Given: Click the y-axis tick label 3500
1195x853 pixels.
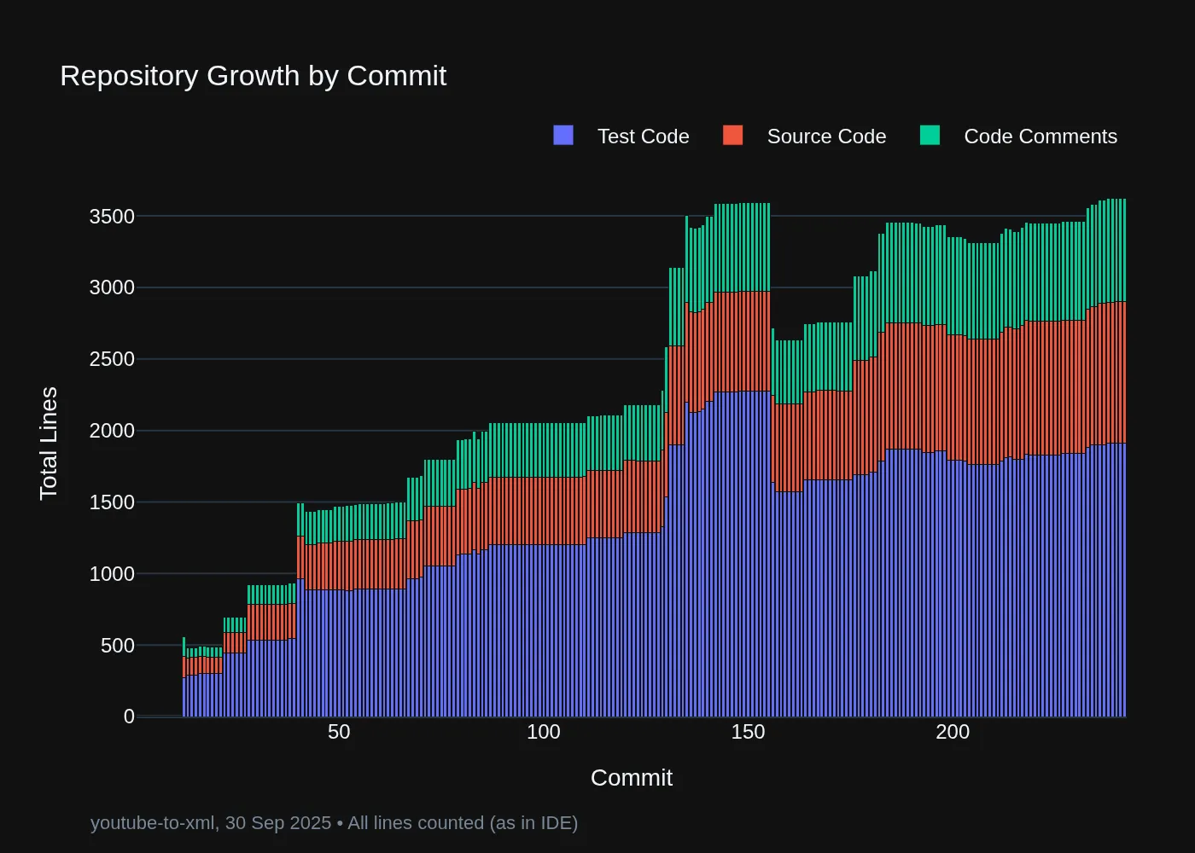Looking at the screenshot, I should click(x=112, y=217).
